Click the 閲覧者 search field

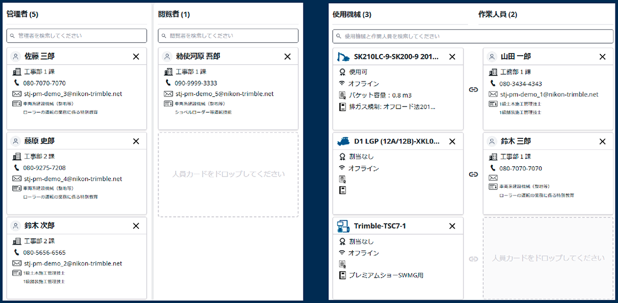click(228, 36)
